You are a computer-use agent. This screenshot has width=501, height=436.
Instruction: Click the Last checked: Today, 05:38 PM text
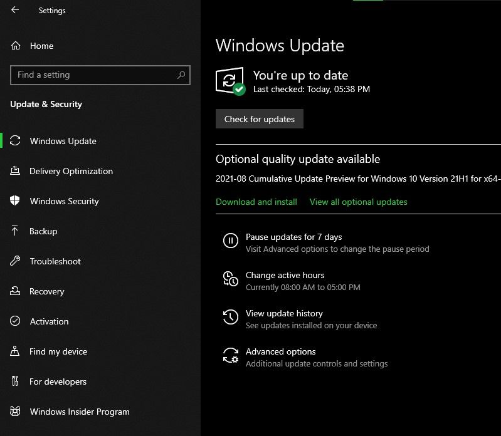point(312,89)
